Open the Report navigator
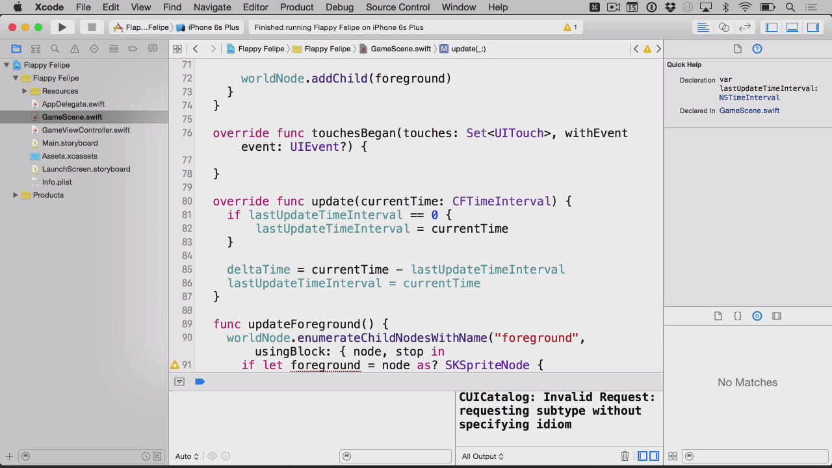The width and height of the screenshot is (832, 468). point(153,49)
